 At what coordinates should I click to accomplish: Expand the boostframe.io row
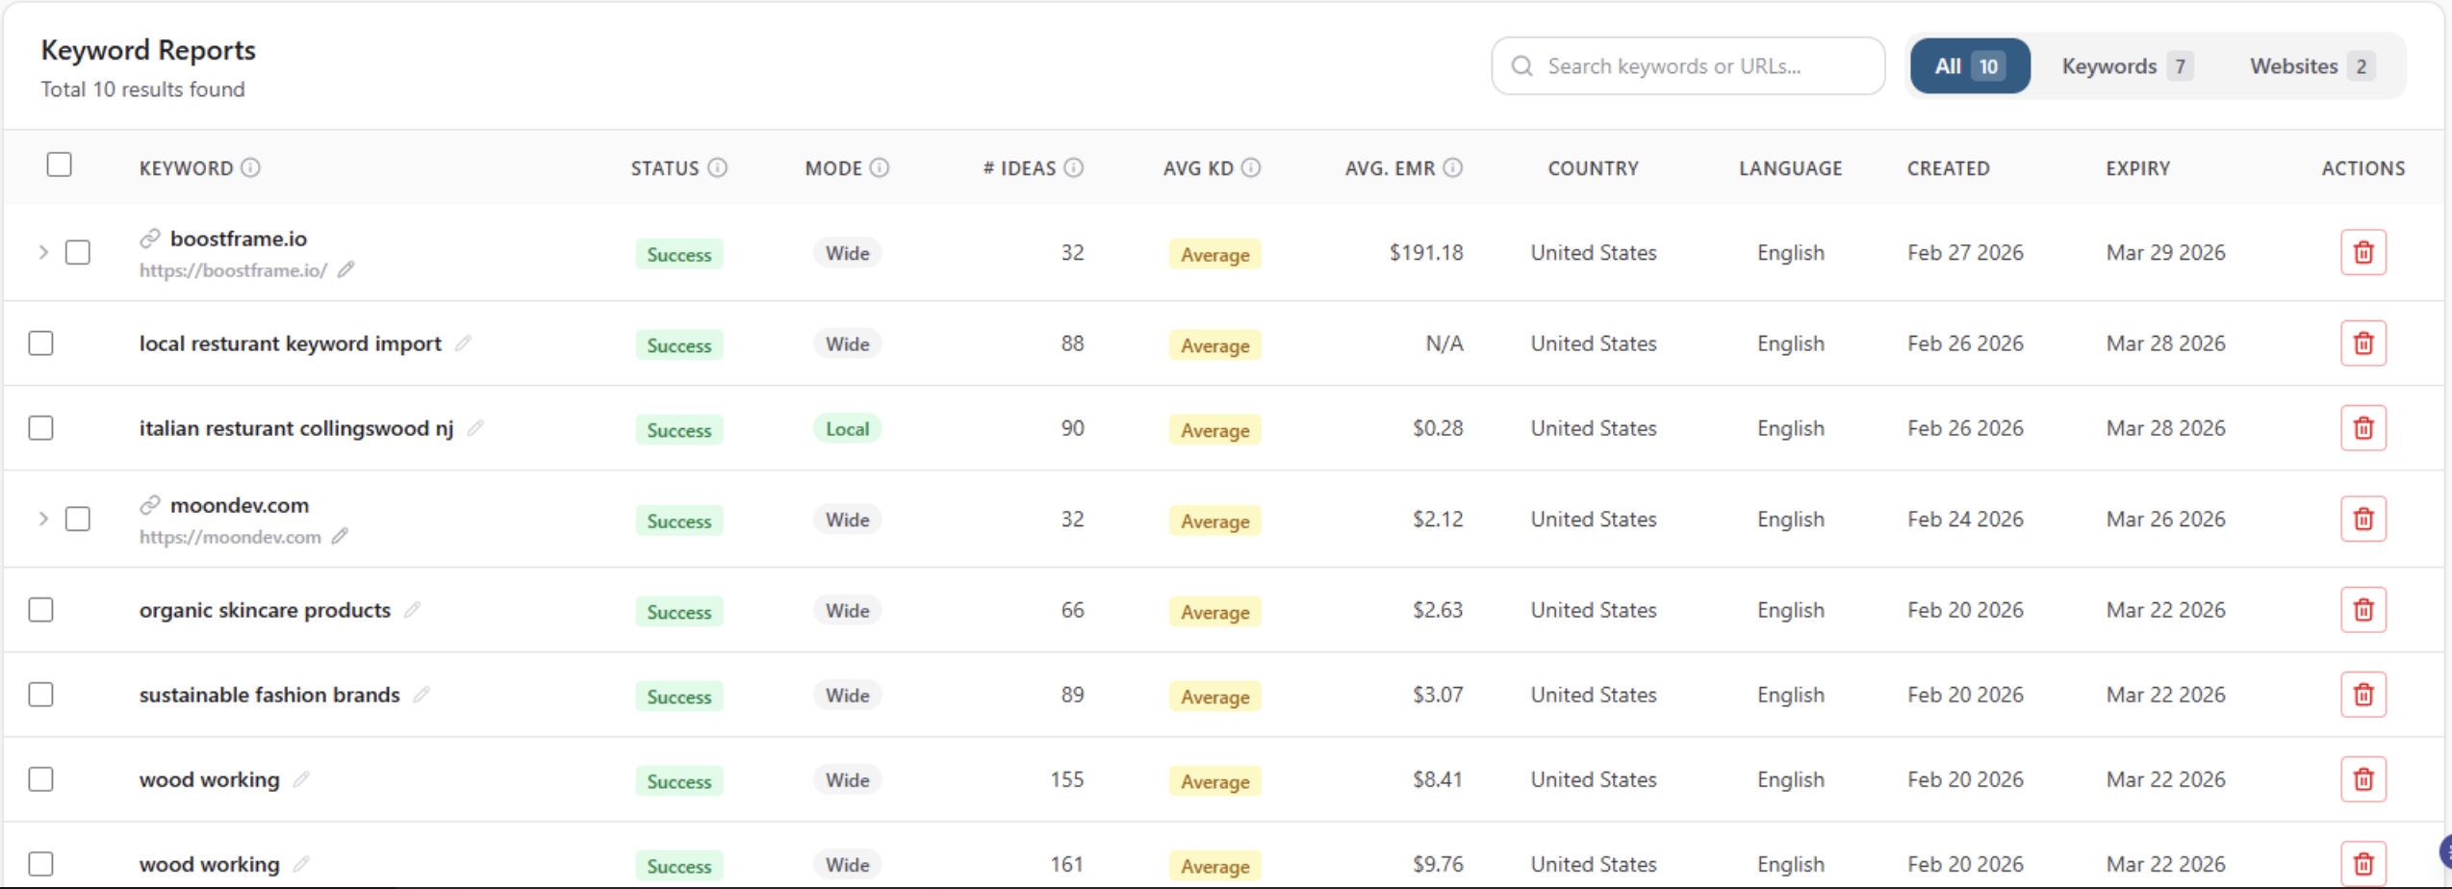[43, 252]
